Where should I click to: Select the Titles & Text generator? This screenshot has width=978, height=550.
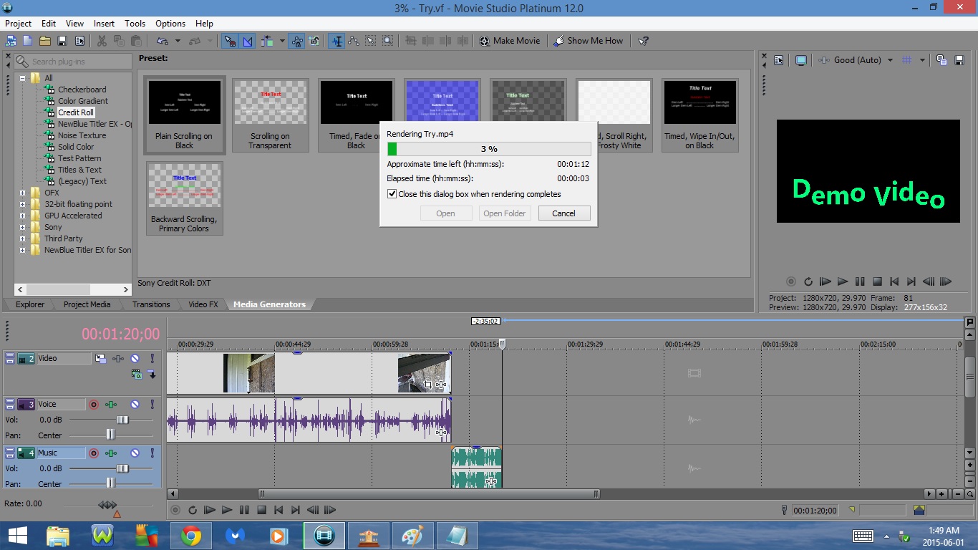click(79, 170)
